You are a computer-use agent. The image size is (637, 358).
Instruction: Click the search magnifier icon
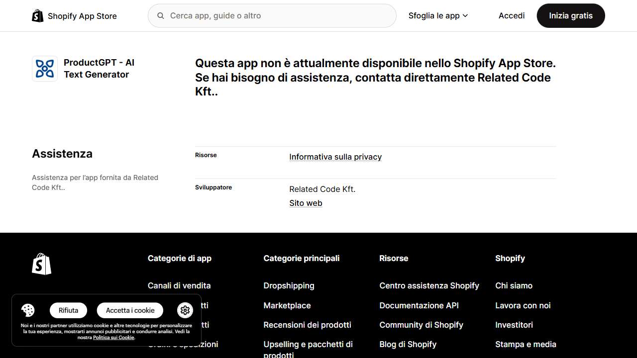tap(161, 16)
